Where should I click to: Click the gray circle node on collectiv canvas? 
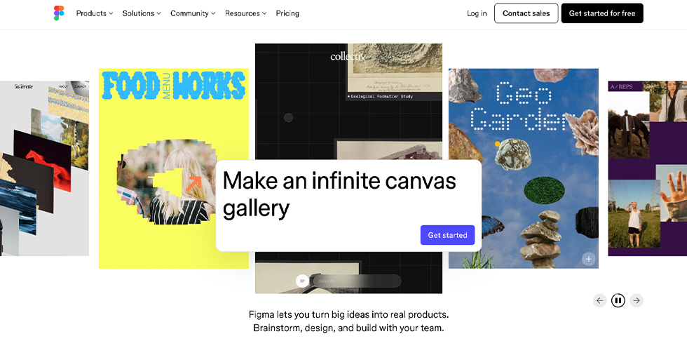pyautogui.click(x=288, y=117)
